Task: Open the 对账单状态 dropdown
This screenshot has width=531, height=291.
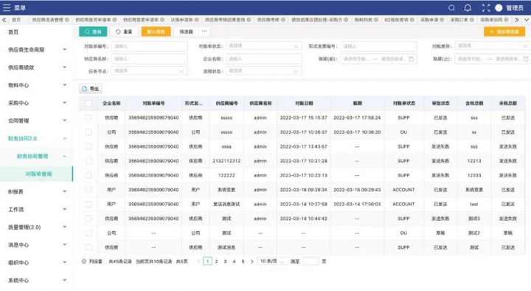Action: pos(264,46)
